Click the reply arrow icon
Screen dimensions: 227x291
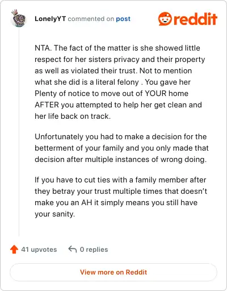coord(73,249)
